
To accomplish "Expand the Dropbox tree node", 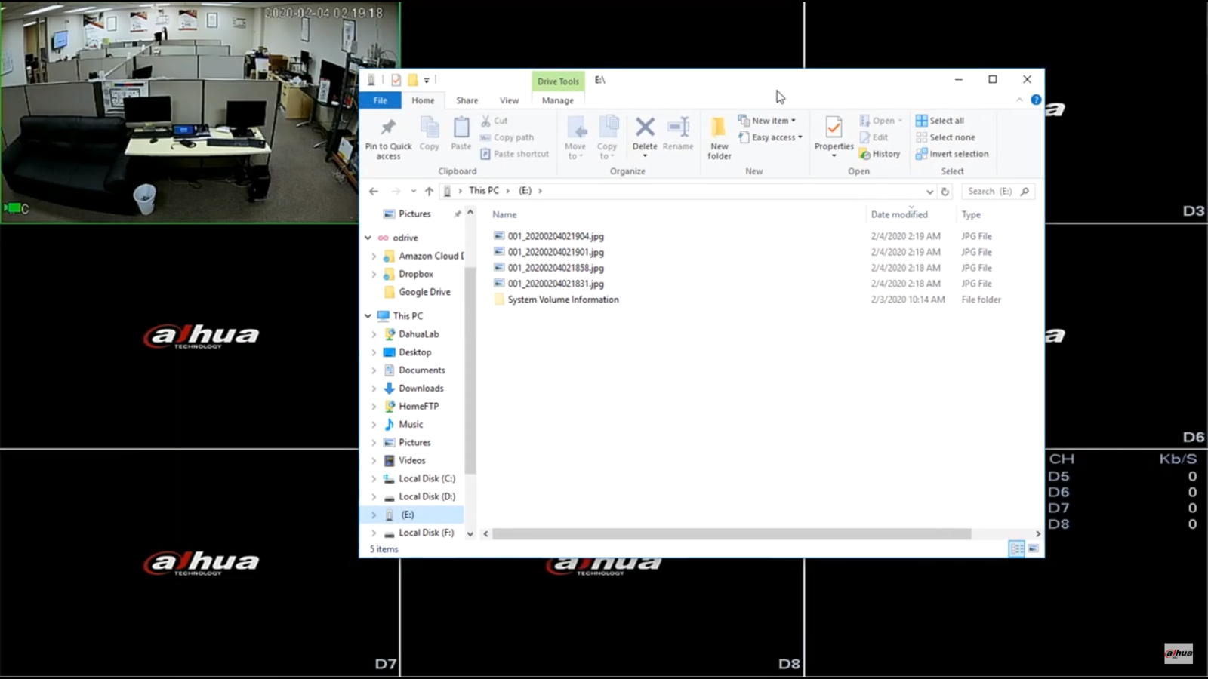I will pyautogui.click(x=374, y=275).
